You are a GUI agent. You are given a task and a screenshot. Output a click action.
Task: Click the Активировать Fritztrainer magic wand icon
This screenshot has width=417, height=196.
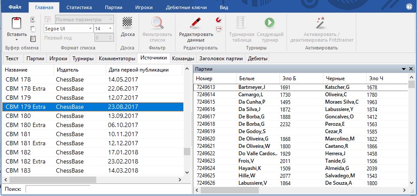coord(321,22)
